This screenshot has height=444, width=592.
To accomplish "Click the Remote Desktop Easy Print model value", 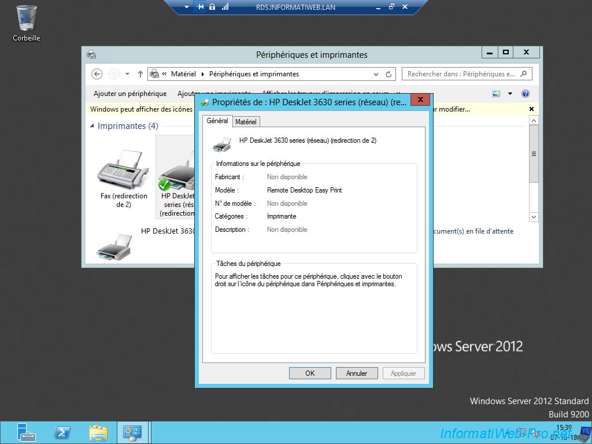I will [x=304, y=190].
